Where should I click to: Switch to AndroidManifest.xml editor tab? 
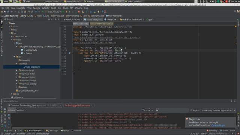[x=132, y=19]
